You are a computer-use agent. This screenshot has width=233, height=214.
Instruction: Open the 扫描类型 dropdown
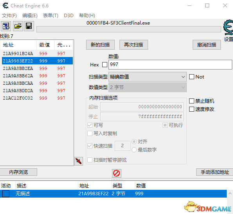tap(148, 77)
